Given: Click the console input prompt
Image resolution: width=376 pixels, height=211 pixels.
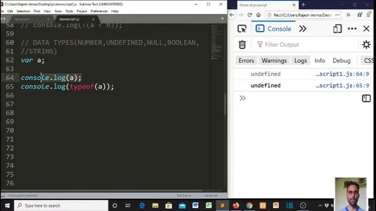Looking at the screenshot, I should tap(300, 98).
